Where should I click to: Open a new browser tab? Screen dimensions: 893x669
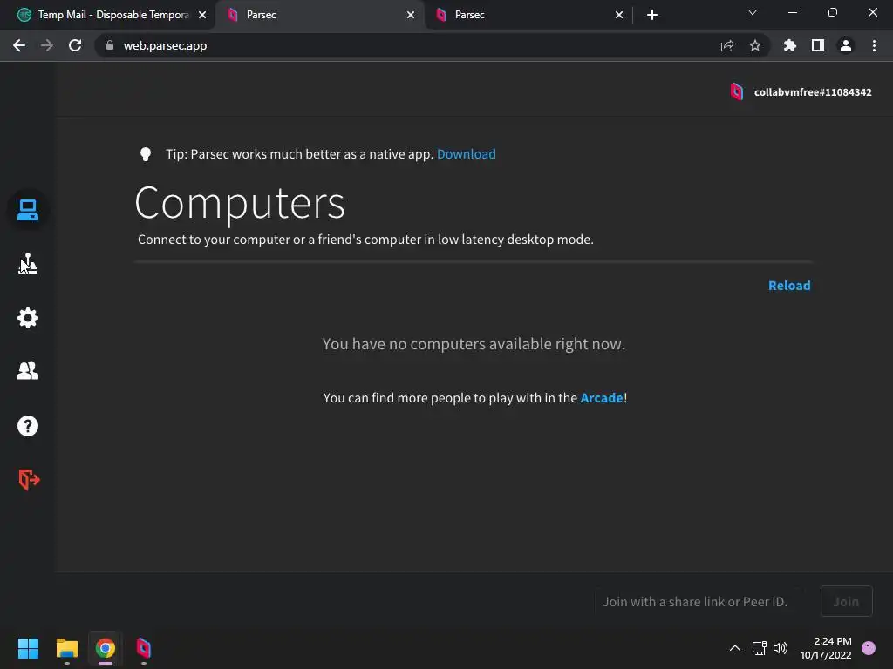(x=652, y=15)
